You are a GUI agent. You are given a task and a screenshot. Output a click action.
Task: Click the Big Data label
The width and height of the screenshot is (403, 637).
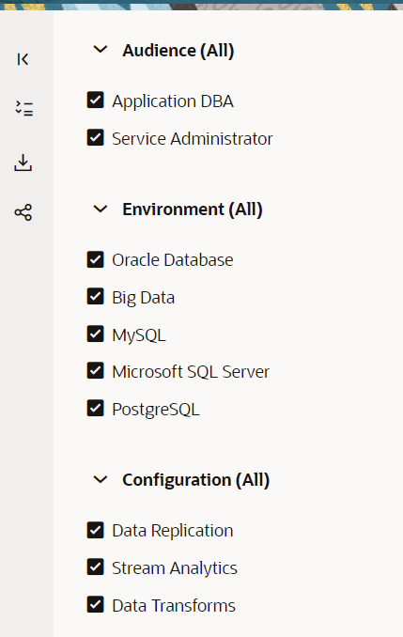pos(144,298)
